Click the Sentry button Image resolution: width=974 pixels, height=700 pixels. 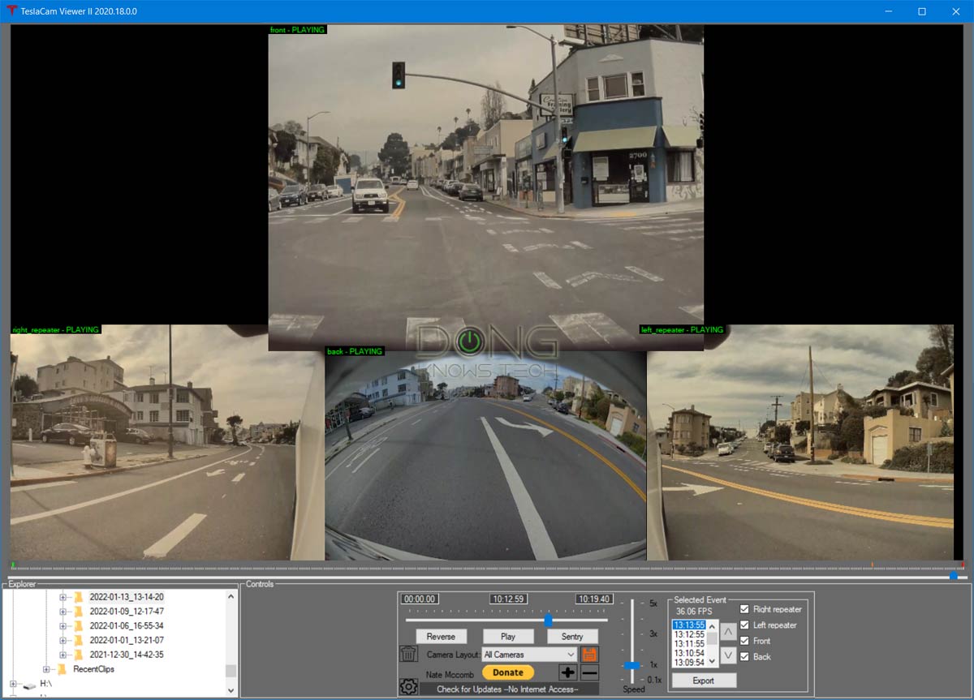tap(572, 637)
